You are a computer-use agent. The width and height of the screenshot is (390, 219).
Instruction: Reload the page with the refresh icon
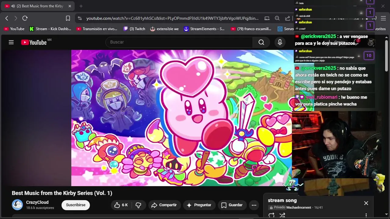click(25, 18)
